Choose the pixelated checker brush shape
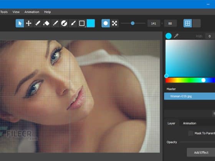Viewport: 215px width, 161px height. (x=114, y=23)
